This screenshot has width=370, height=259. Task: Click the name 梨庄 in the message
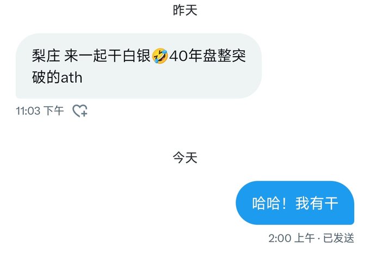point(46,56)
